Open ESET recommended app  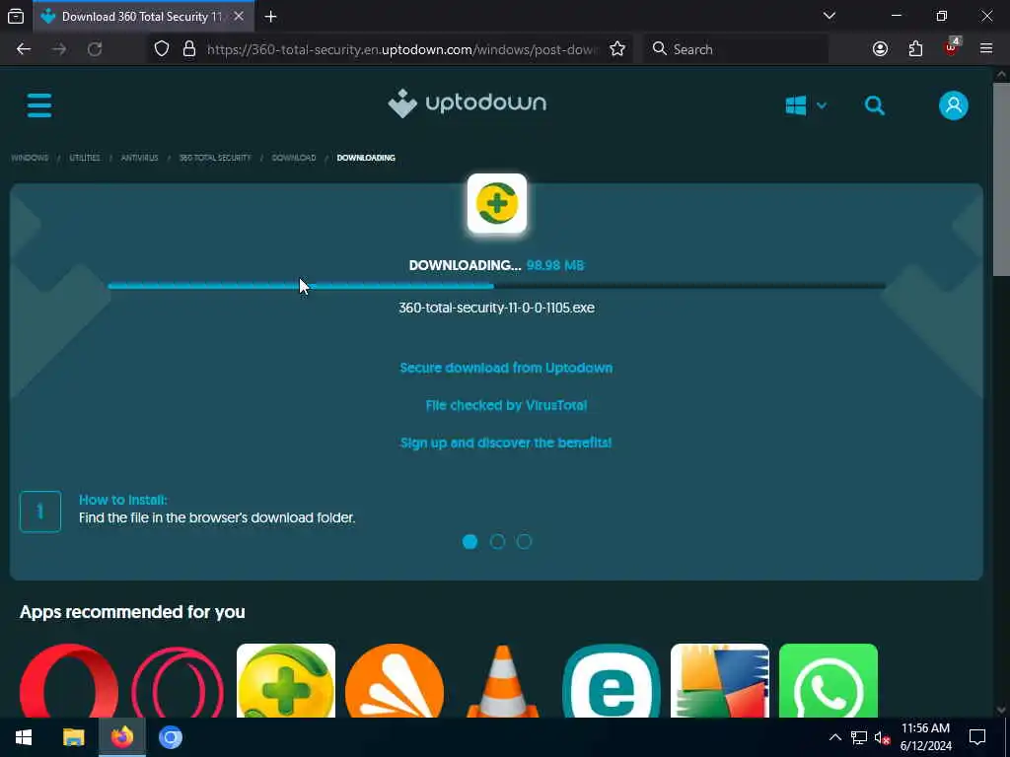click(612, 680)
